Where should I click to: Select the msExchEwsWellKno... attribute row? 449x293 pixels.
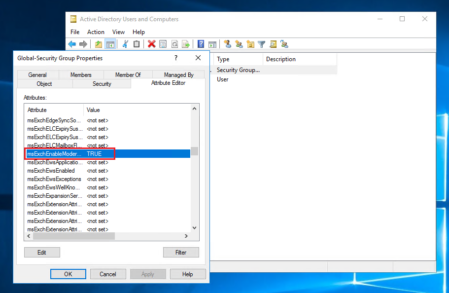pos(107,187)
